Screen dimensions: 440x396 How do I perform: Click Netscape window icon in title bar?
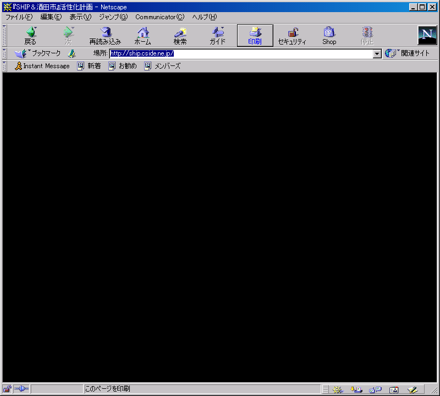coord(7,7)
